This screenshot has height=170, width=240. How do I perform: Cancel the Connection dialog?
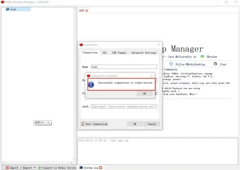click(x=152, y=124)
